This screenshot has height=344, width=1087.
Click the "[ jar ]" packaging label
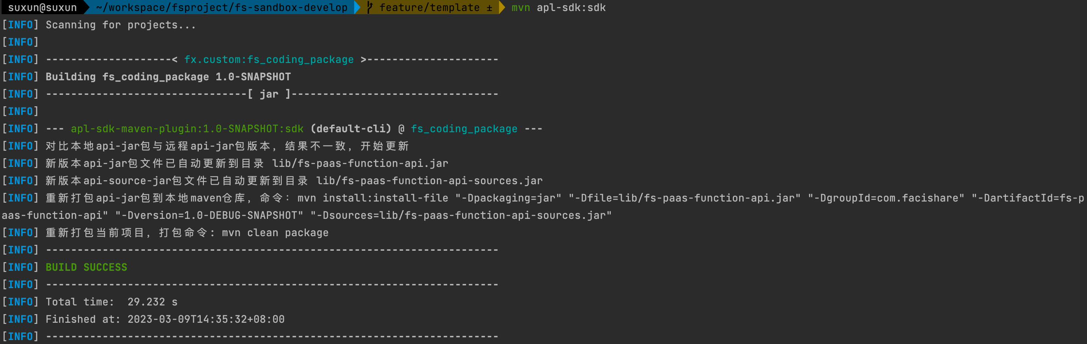(269, 94)
